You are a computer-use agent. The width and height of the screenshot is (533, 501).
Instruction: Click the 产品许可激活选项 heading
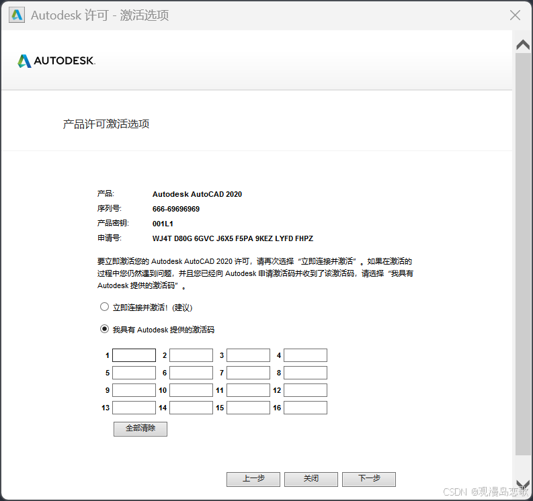pyautogui.click(x=106, y=124)
